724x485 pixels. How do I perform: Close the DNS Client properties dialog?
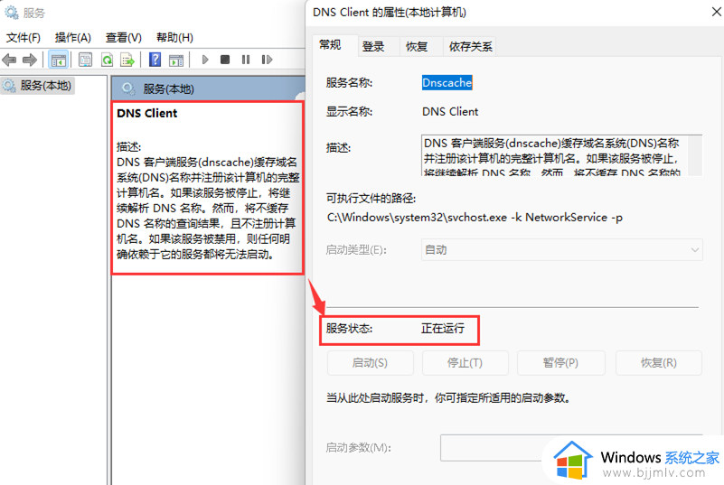pyautogui.click(x=716, y=12)
